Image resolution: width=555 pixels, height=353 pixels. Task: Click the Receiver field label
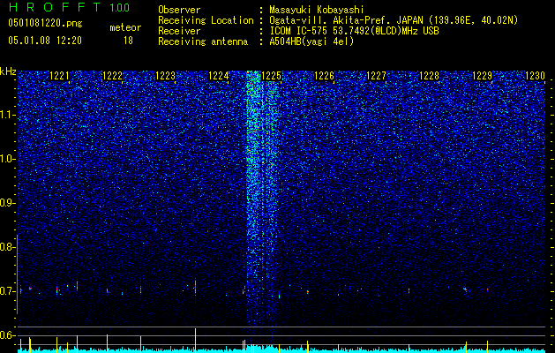[x=179, y=31]
